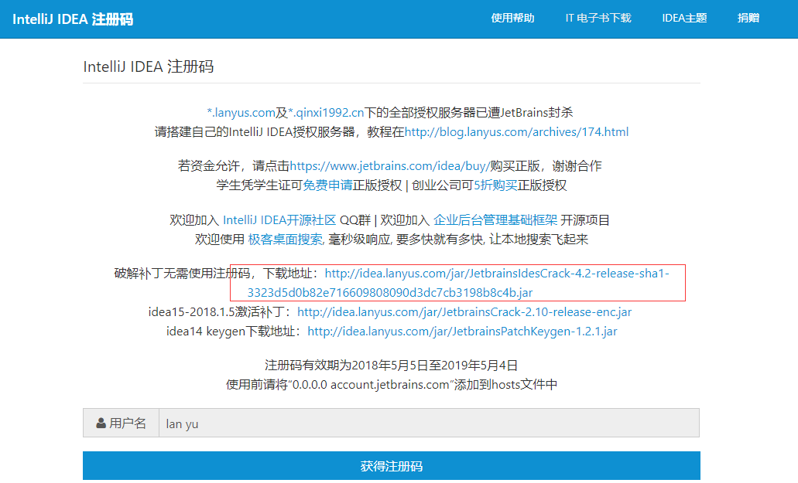Open the 极客桌面搜索 link

pyautogui.click(x=286, y=240)
